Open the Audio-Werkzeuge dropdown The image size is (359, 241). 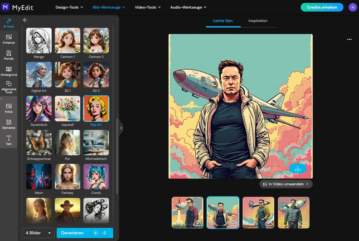(x=188, y=7)
